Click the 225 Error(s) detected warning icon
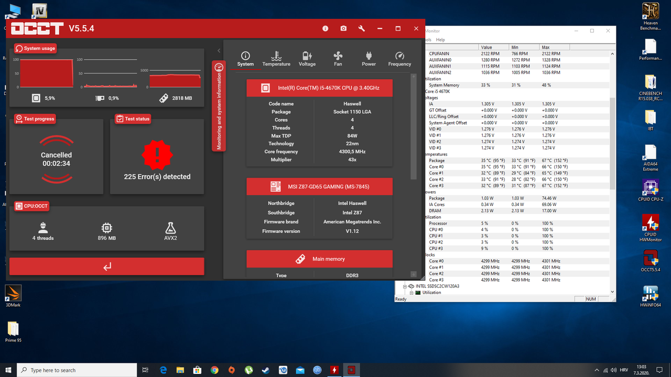This screenshot has width=671, height=377. click(157, 155)
